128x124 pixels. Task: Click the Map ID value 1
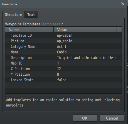click(58, 63)
